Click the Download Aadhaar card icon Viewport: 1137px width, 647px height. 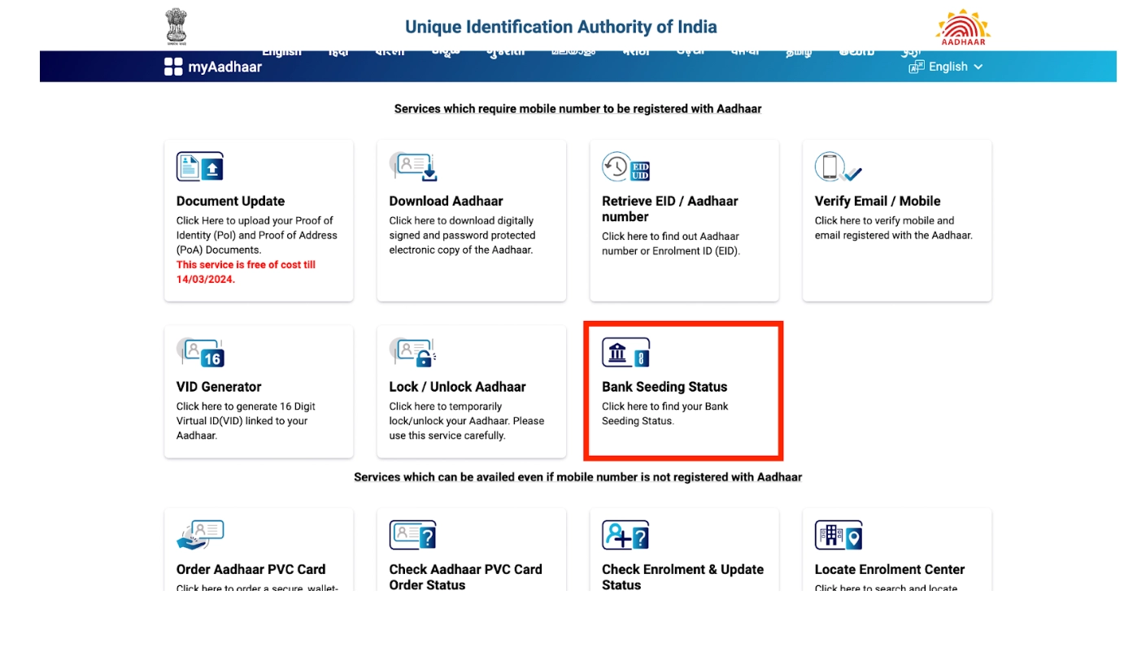pos(413,167)
